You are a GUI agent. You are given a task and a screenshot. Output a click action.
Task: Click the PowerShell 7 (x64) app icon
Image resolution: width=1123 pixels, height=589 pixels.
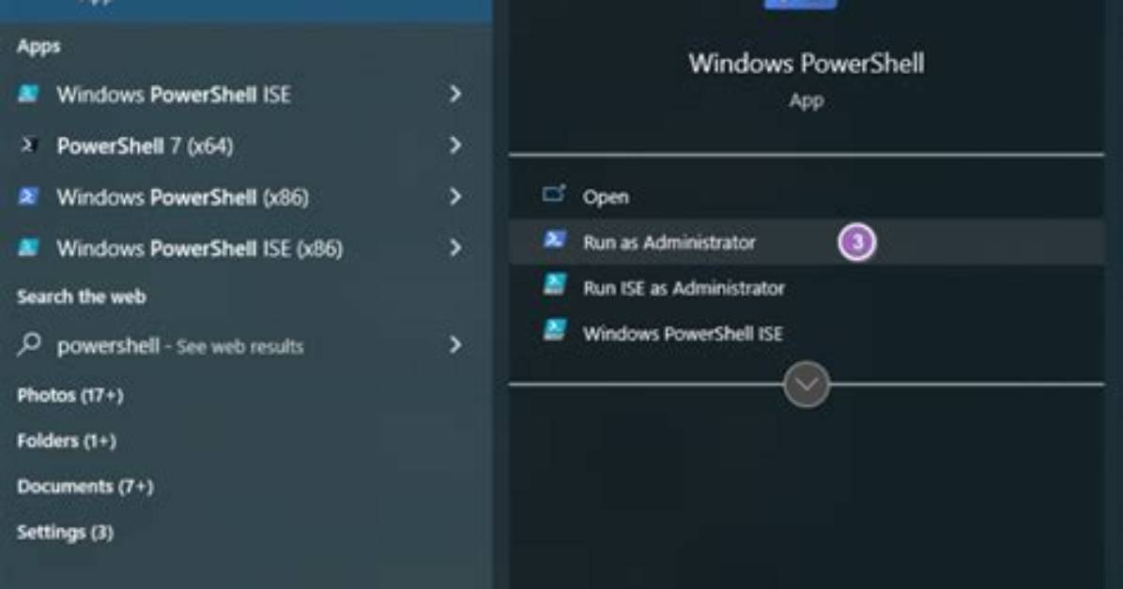29,145
